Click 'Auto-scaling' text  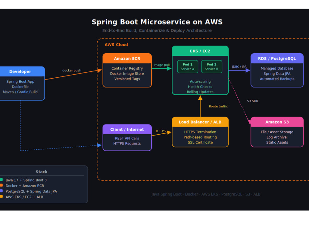[200, 81]
